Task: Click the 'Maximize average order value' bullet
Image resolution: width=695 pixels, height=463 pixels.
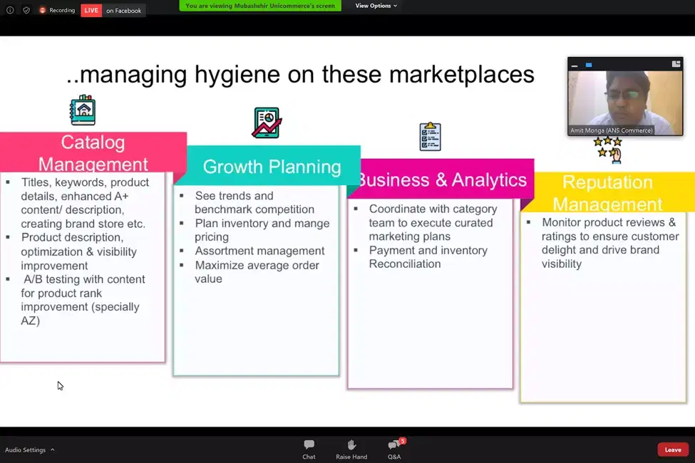Action: (x=257, y=271)
